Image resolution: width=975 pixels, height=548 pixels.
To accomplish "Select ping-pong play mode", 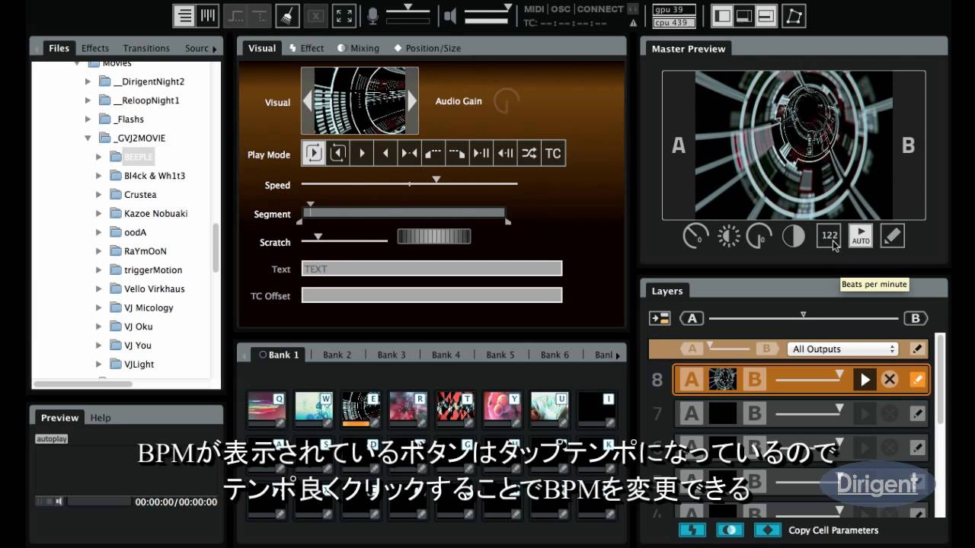I will tap(409, 153).
